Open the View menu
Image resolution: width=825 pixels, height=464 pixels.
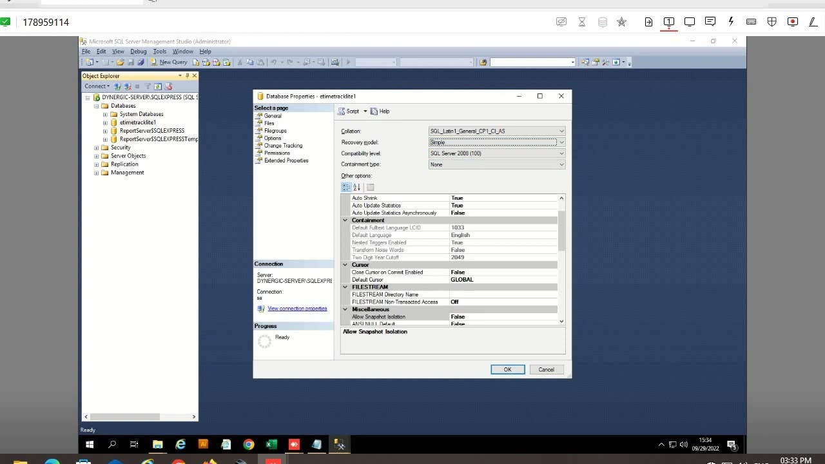[118, 52]
